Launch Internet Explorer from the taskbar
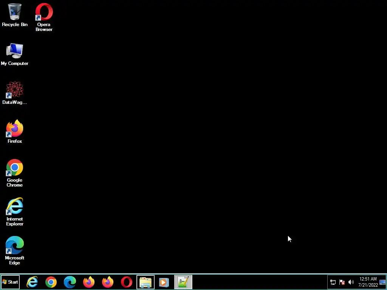Image resolution: width=387 pixels, height=290 pixels. [x=32, y=282]
